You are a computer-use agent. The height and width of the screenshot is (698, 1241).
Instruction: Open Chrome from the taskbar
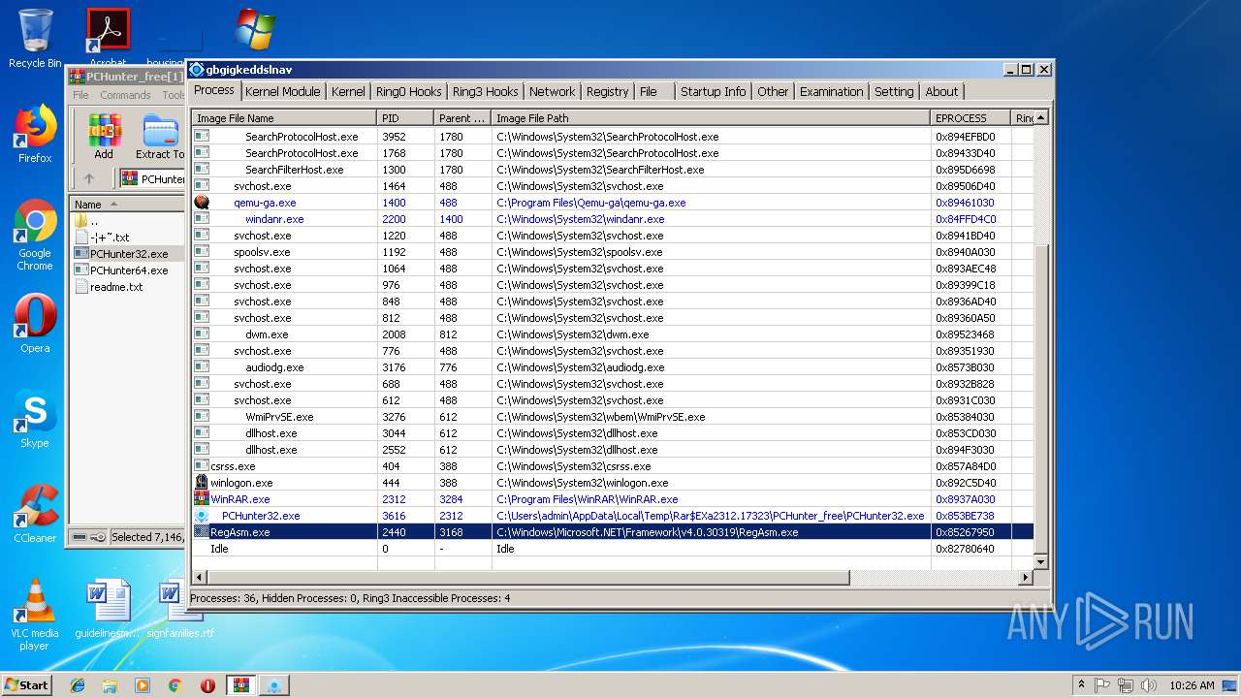tap(175, 685)
